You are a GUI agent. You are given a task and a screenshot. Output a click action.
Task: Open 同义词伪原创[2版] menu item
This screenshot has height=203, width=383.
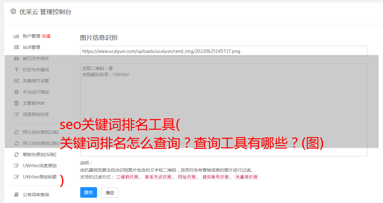point(41,143)
